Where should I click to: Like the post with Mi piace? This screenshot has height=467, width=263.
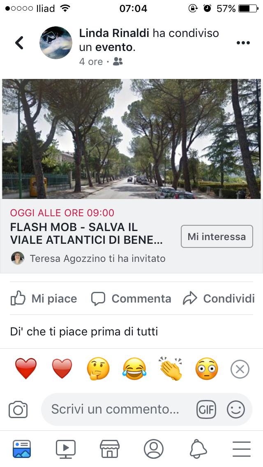pyautogui.click(x=44, y=299)
